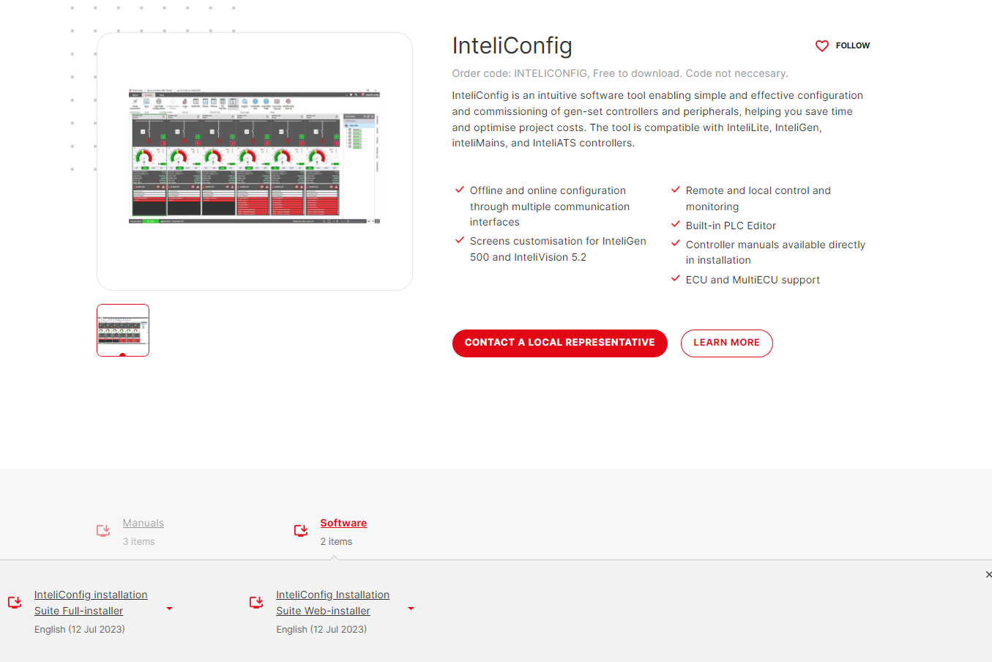992x662 pixels.
Task: Click the checkmark beside Screens customisation
Action: coord(459,240)
